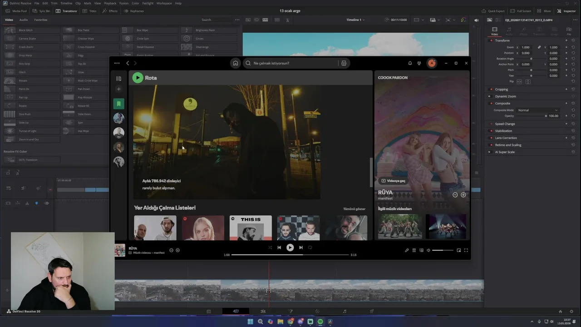Expand the Speed Change section
This screenshot has height=327, width=581.
[505, 124]
